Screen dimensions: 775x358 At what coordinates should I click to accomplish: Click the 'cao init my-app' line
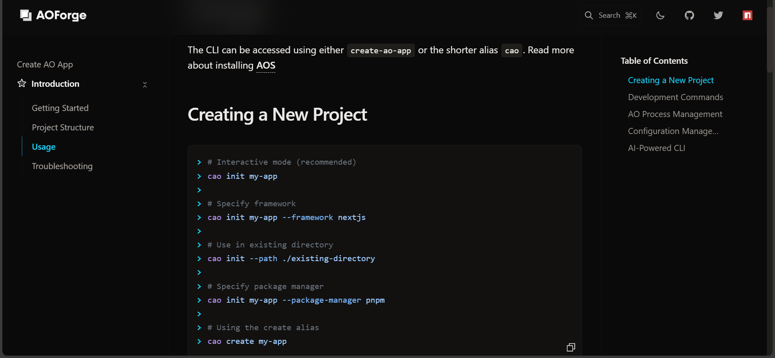242,176
